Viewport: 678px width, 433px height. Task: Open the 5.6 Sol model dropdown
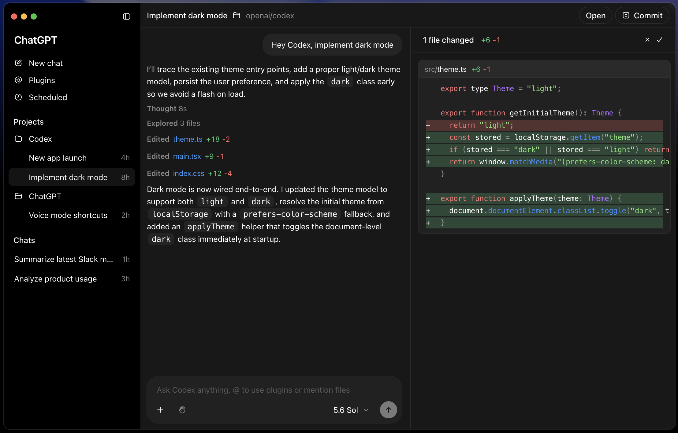click(x=351, y=410)
